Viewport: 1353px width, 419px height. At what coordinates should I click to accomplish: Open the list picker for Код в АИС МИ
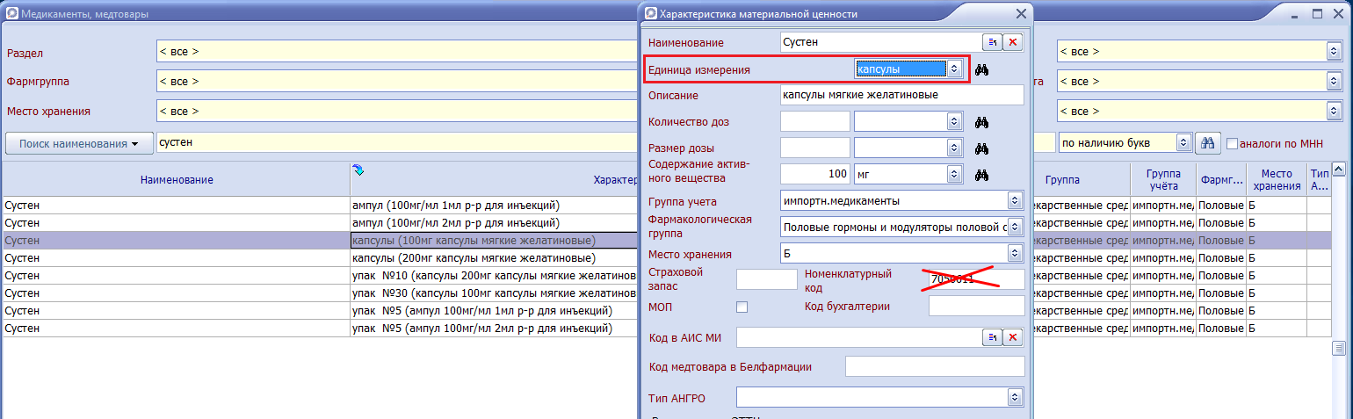(x=992, y=337)
